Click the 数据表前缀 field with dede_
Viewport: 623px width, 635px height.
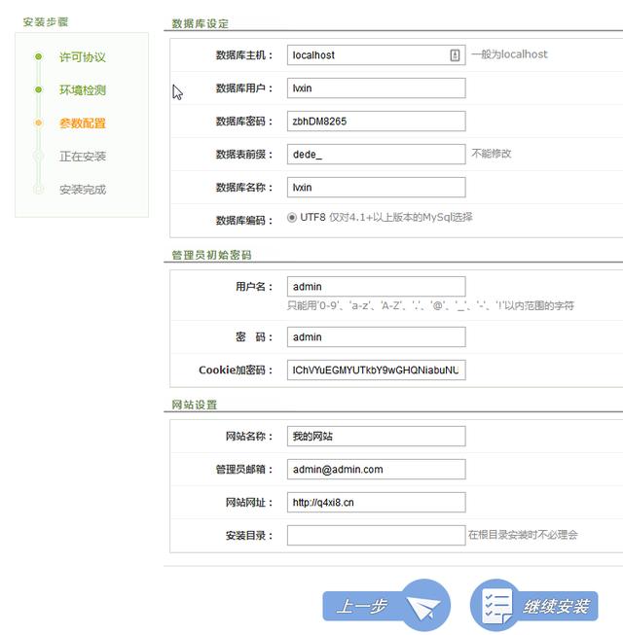click(x=376, y=154)
